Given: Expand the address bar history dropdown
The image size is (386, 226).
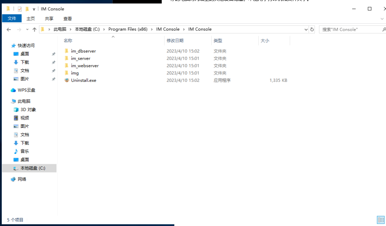Looking at the screenshot, I should [x=306, y=30].
